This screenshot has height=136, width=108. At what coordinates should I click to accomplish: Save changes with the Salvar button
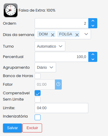(x=13, y=128)
